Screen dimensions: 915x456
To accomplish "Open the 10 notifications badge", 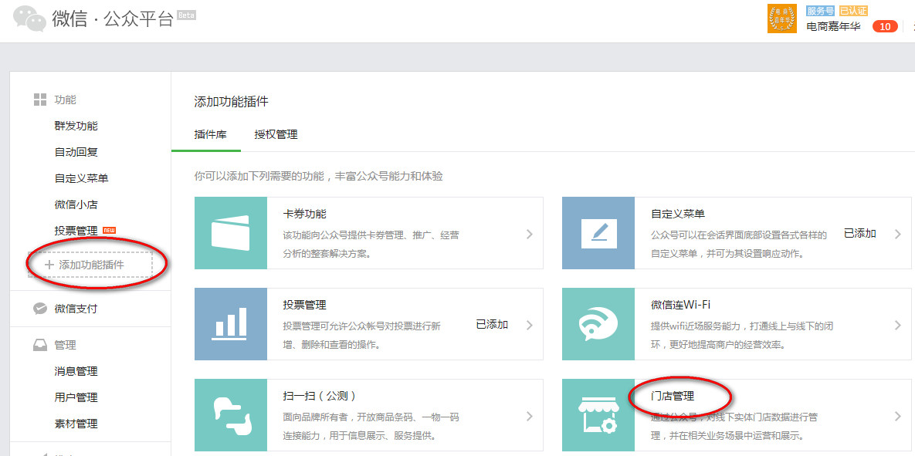I will click(885, 26).
